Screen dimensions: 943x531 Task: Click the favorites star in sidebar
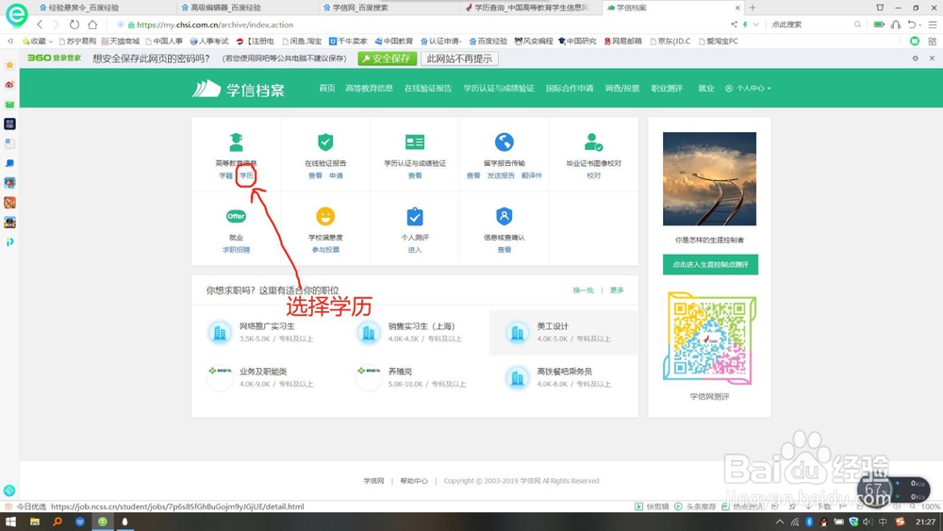click(x=9, y=65)
